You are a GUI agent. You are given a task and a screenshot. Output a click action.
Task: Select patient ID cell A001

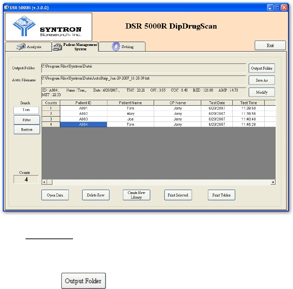tap(84, 108)
